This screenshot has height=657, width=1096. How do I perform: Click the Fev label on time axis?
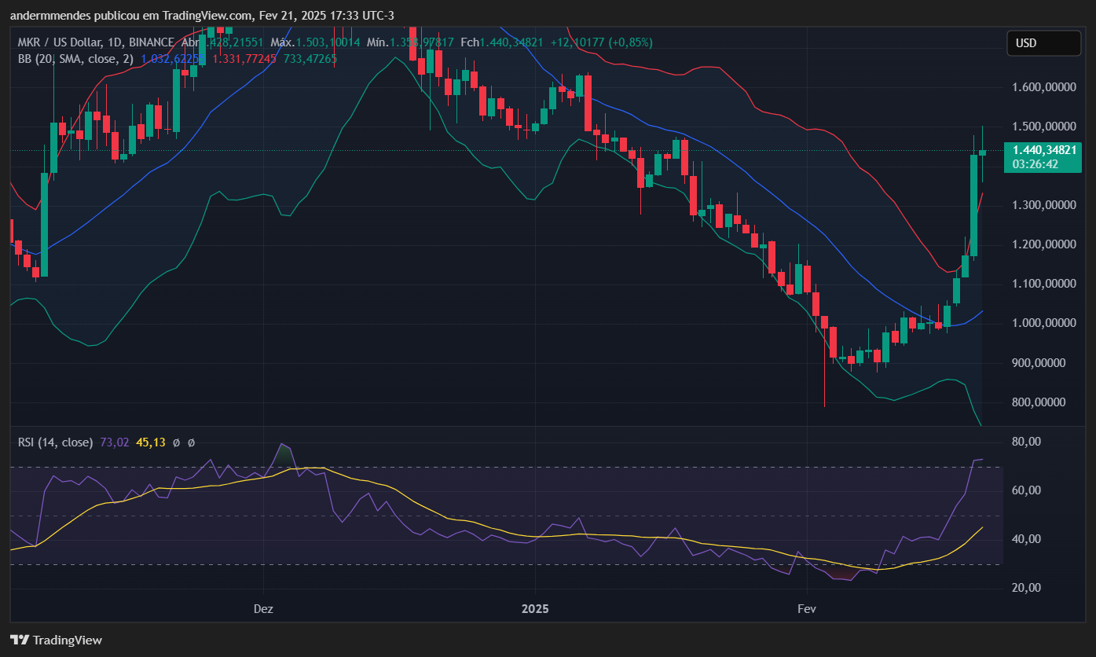click(806, 609)
